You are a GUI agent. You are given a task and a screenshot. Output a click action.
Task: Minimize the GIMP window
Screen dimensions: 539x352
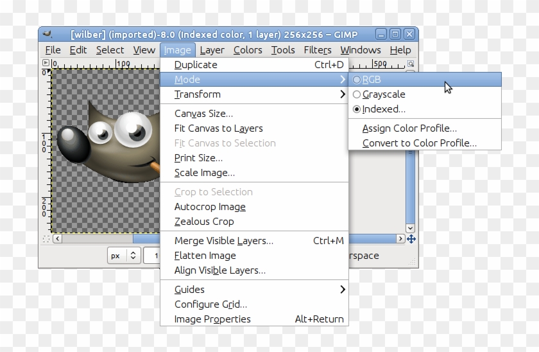[x=381, y=35]
